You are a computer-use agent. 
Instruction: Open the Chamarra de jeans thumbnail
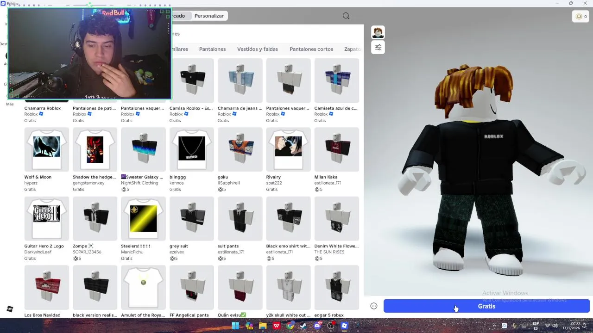click(240, 80)
